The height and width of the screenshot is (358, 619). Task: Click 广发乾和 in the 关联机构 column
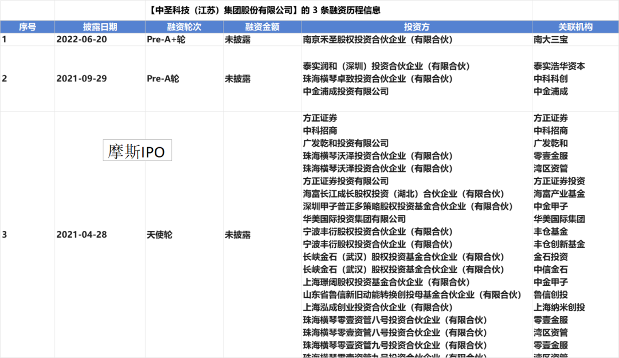point(551,143)
